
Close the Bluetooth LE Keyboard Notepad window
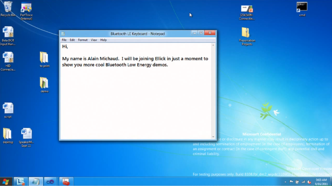coord(210,33)
